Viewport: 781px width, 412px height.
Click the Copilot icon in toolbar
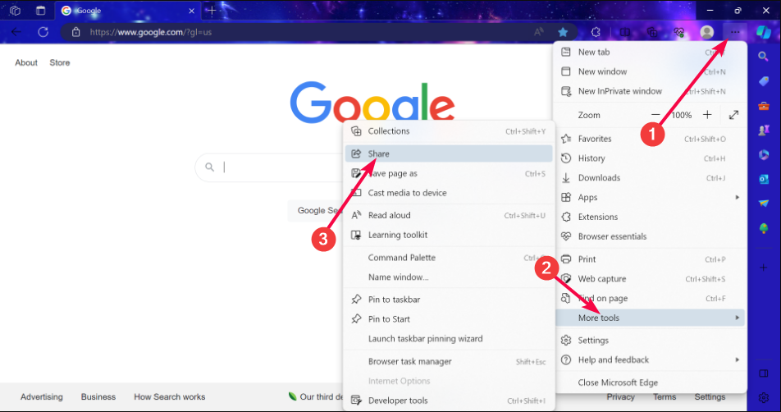click(x=763, y=32)
